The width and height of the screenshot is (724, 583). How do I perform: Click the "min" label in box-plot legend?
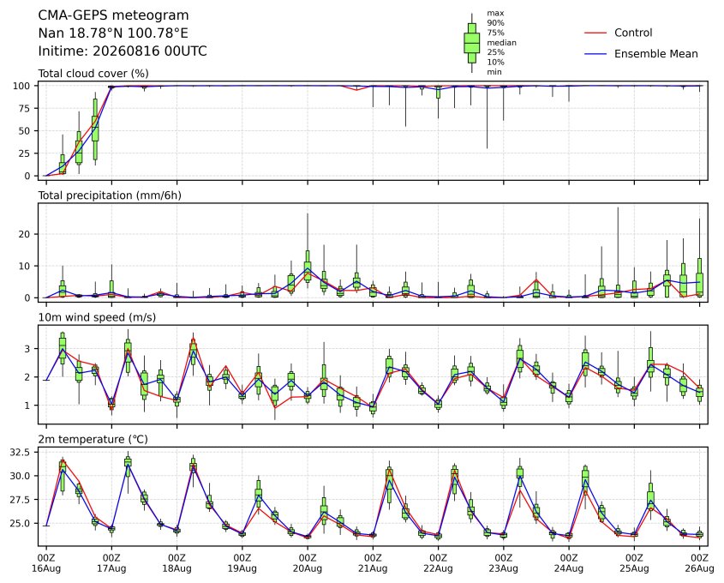[x=494, y=72]
